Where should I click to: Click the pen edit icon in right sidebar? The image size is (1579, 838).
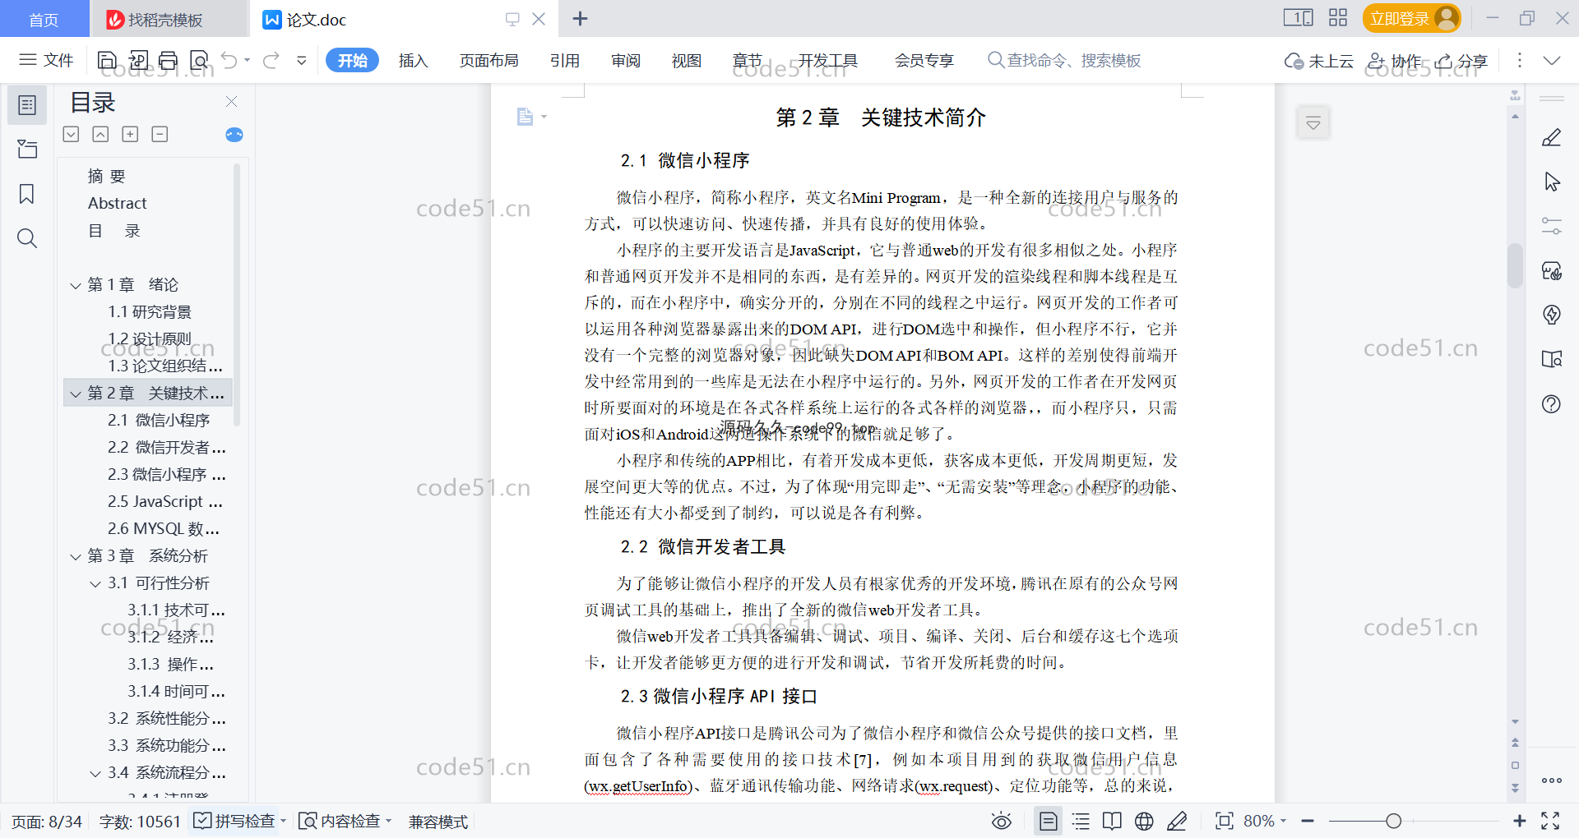pyautogui.click(x=1552, y=137)
